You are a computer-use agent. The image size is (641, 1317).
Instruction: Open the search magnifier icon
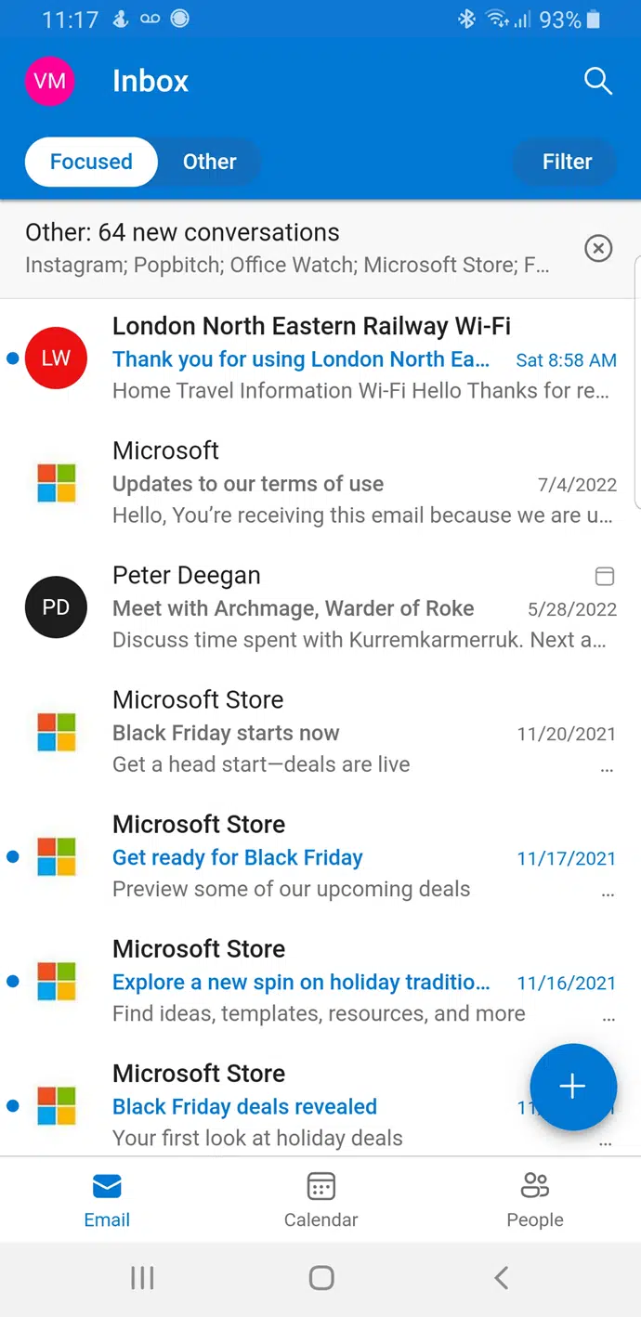tap(598, 81)
